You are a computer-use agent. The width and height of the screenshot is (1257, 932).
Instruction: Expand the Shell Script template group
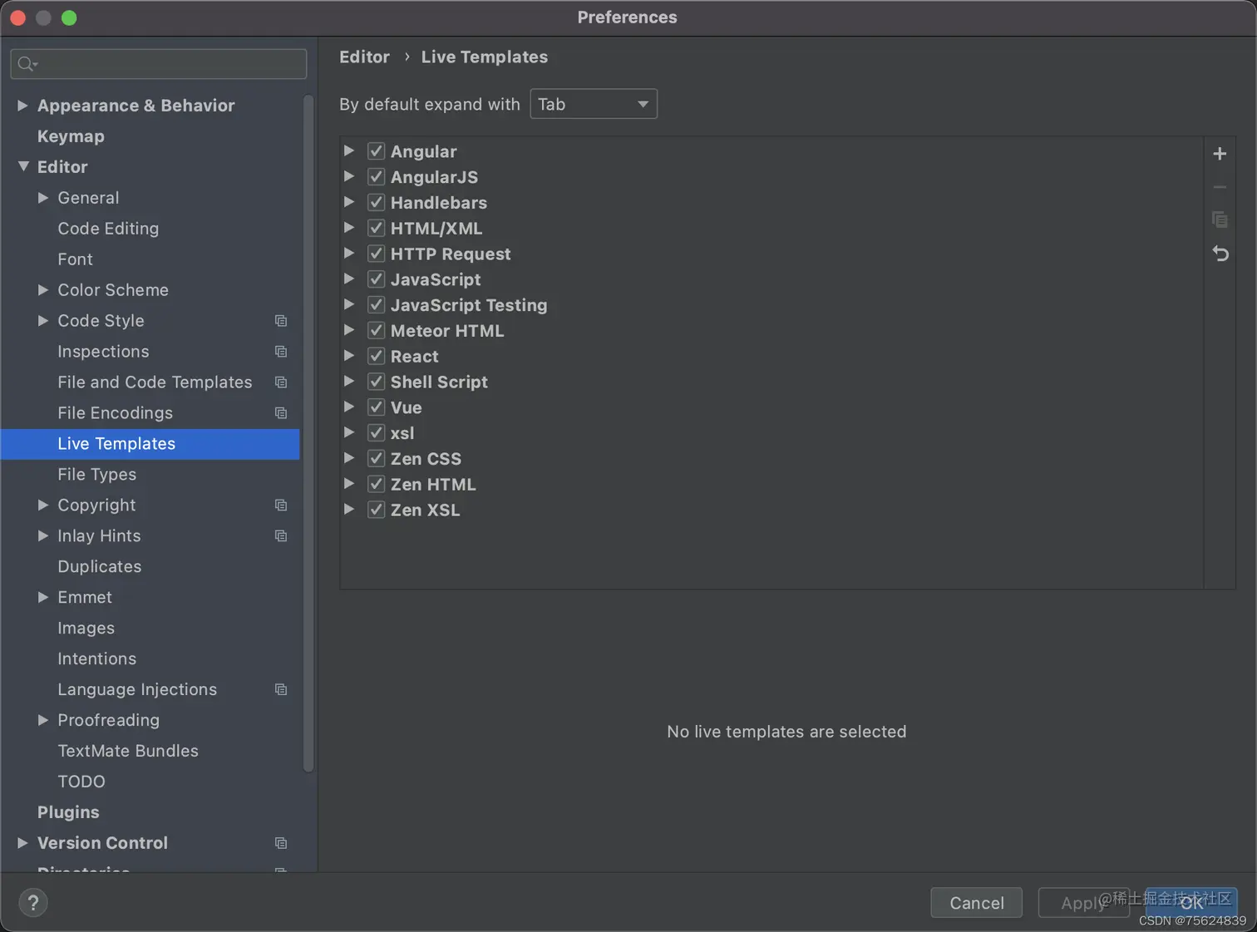(x=349, y=382)
